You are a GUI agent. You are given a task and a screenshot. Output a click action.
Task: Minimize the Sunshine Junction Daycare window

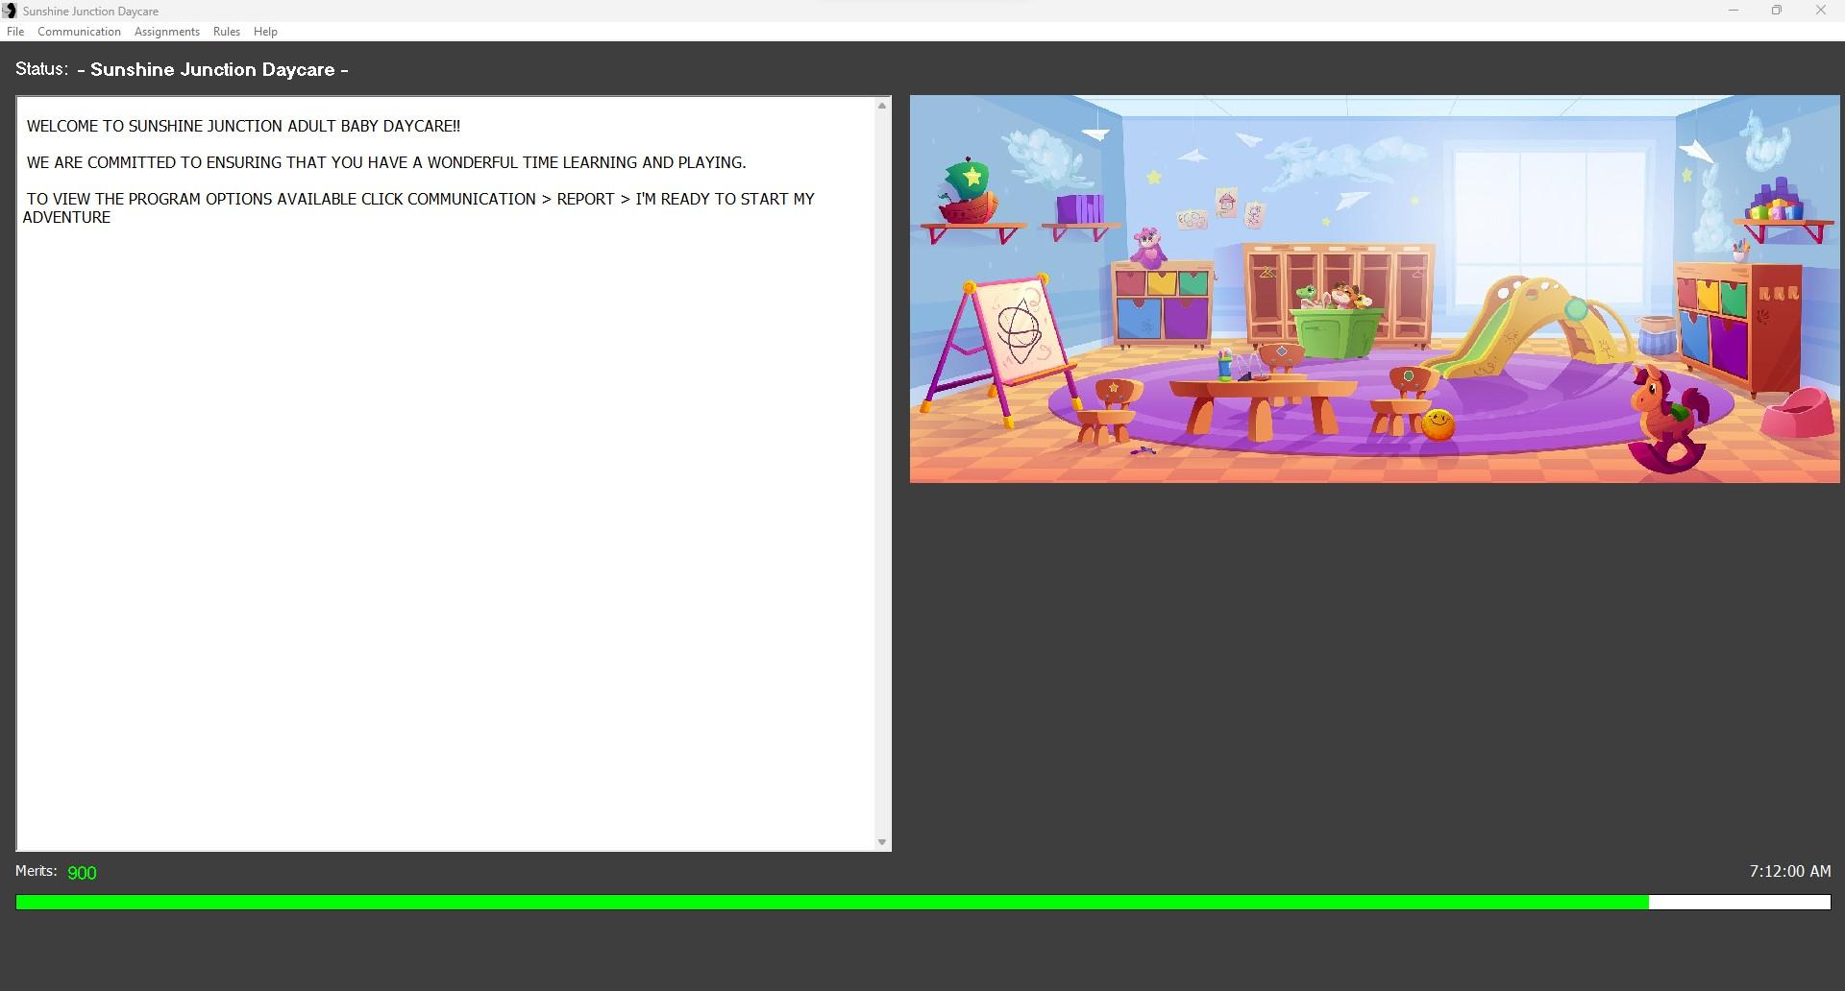click(x=1734, y=11)
